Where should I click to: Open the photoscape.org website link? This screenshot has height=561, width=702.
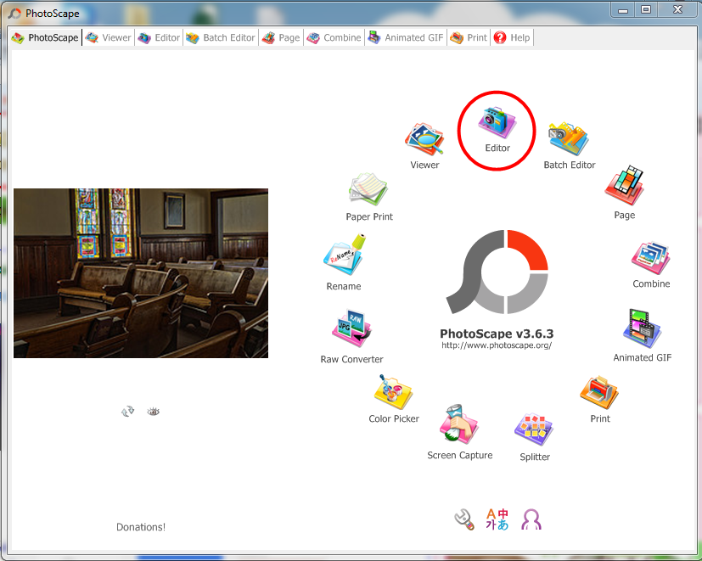point(497,345)
